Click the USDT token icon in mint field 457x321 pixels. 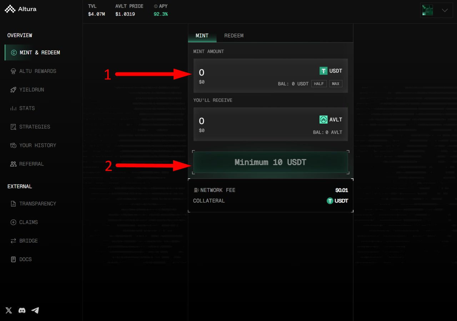(323, 71)
